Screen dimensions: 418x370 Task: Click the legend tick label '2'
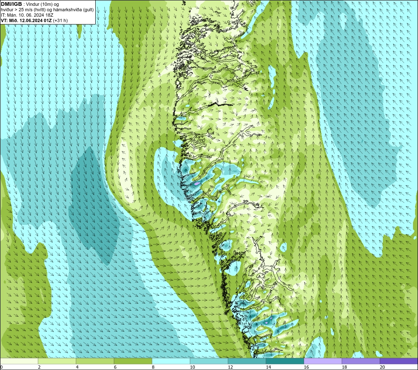coord(39,367)
